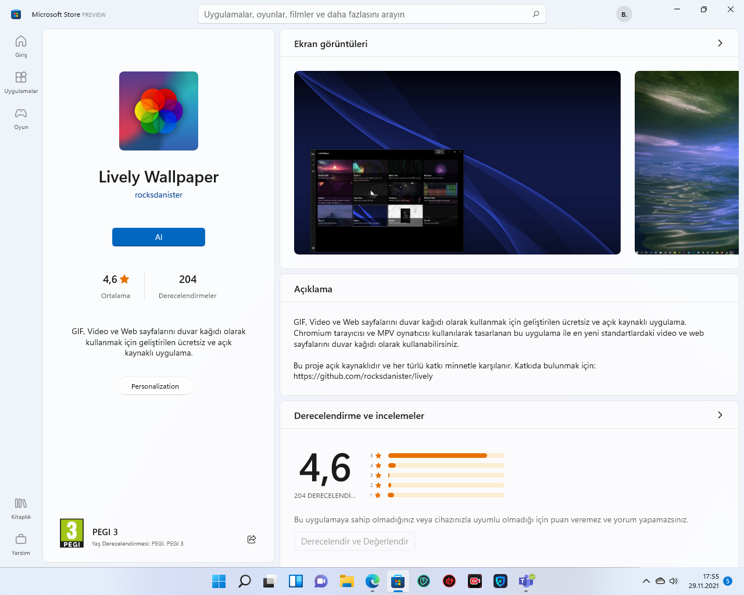Open Chat app on taskbar

tap(321, 581)
